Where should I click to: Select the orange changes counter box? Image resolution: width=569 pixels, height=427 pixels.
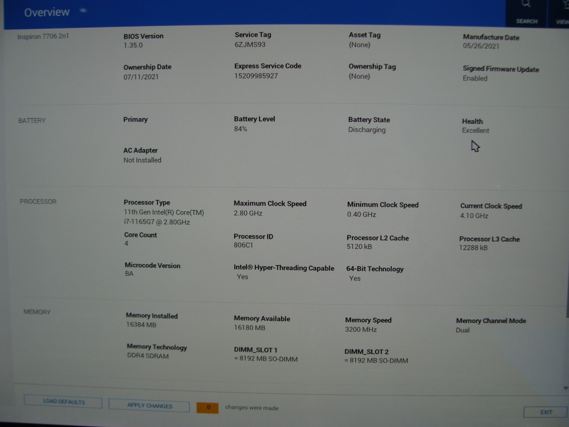[x=208, y=407]
